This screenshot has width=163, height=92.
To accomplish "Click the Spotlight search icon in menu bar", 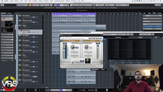I will pyautogui.click(x=158, y=1).
